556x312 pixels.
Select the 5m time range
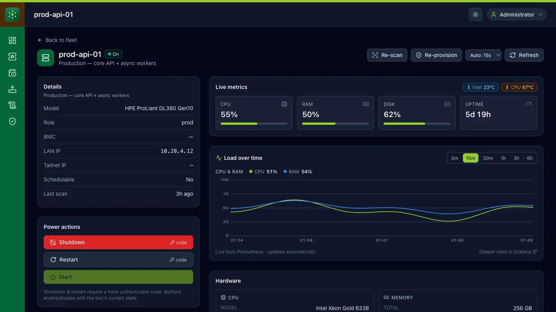[455, 158]
